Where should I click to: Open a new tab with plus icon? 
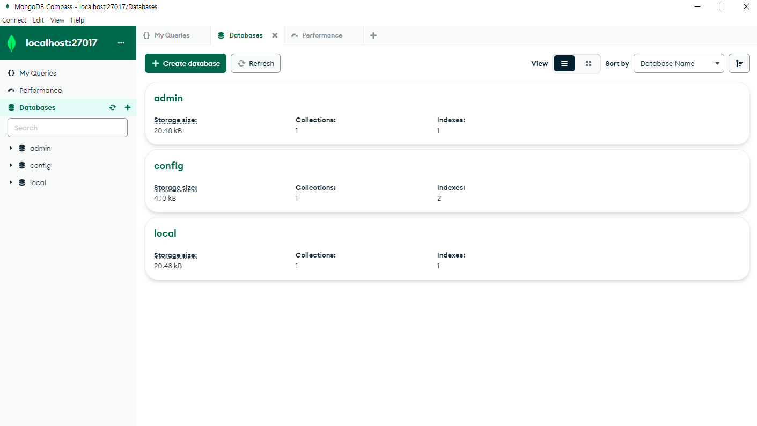pos(373,35)
